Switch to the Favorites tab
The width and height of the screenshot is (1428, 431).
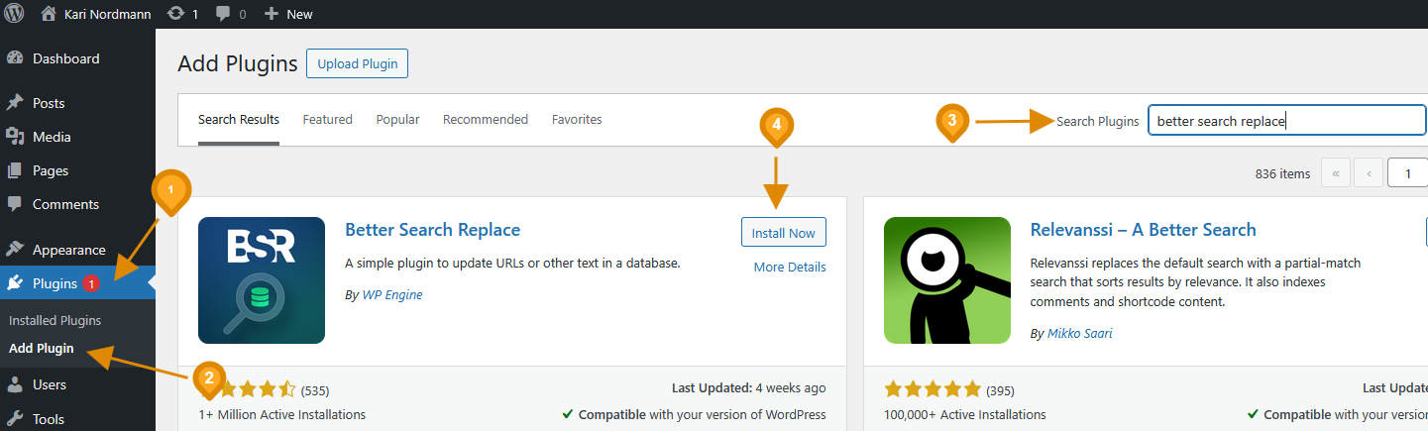tap(577, 120)
